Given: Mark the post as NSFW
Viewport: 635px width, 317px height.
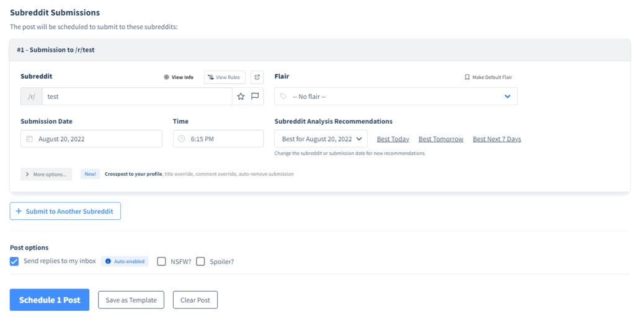Looking at the screenshot, I should coord(162,262).
